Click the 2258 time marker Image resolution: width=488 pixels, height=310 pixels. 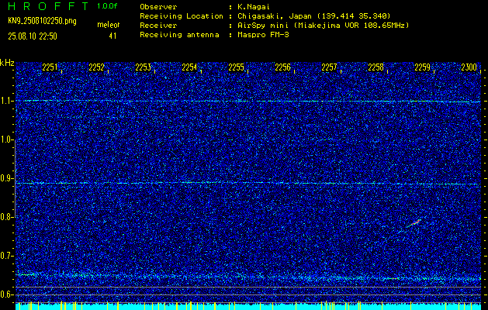376,67
